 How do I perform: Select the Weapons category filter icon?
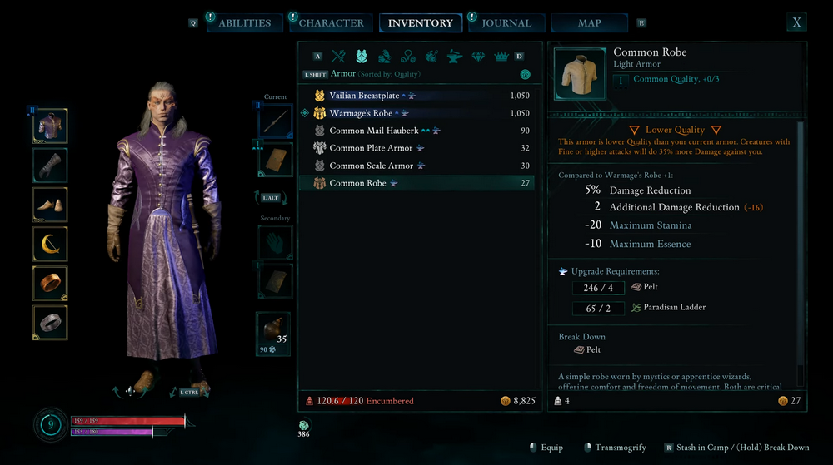338,57
